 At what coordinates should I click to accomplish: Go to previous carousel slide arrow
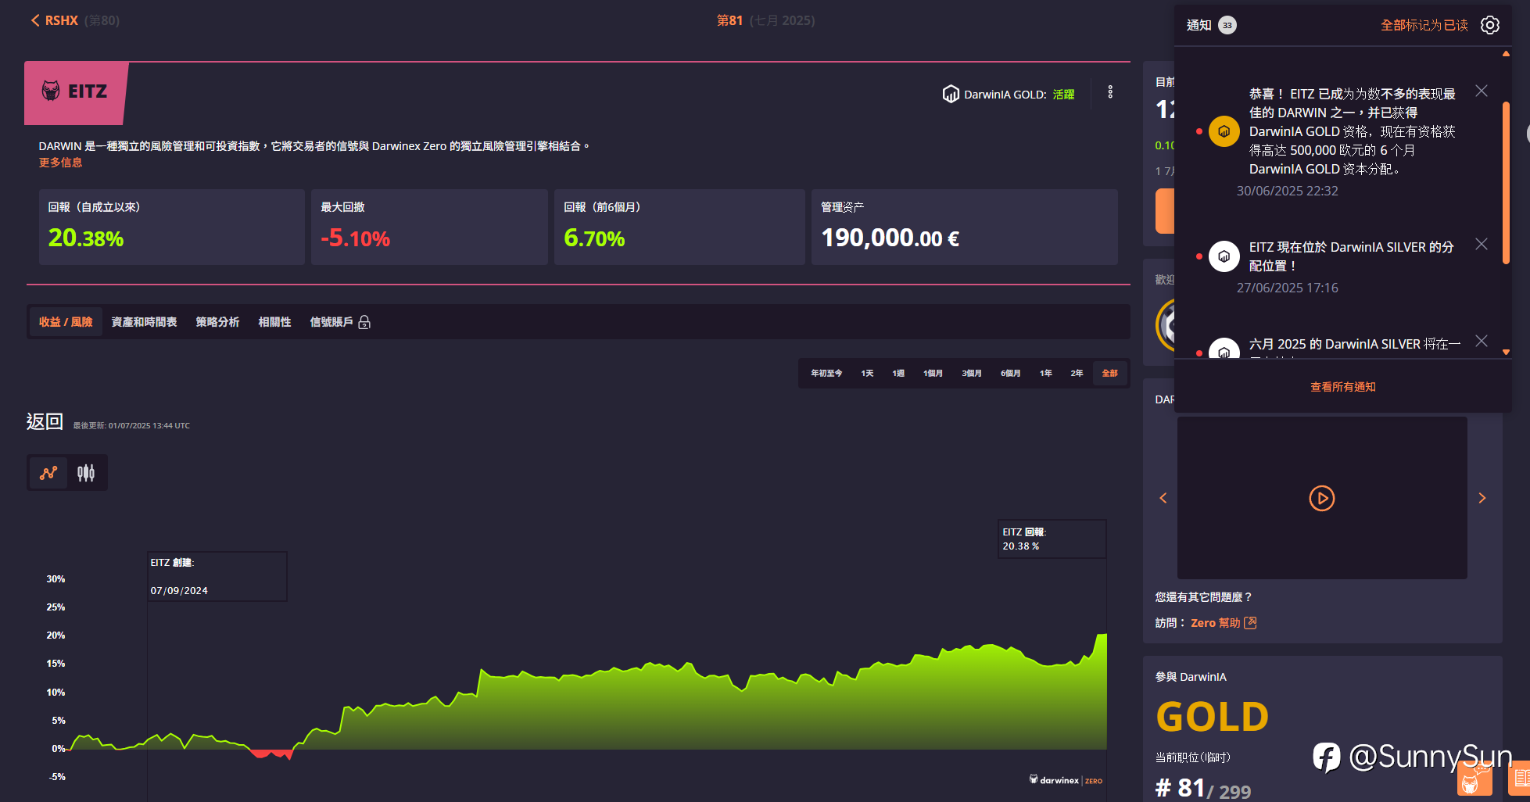coord(1163,498)
